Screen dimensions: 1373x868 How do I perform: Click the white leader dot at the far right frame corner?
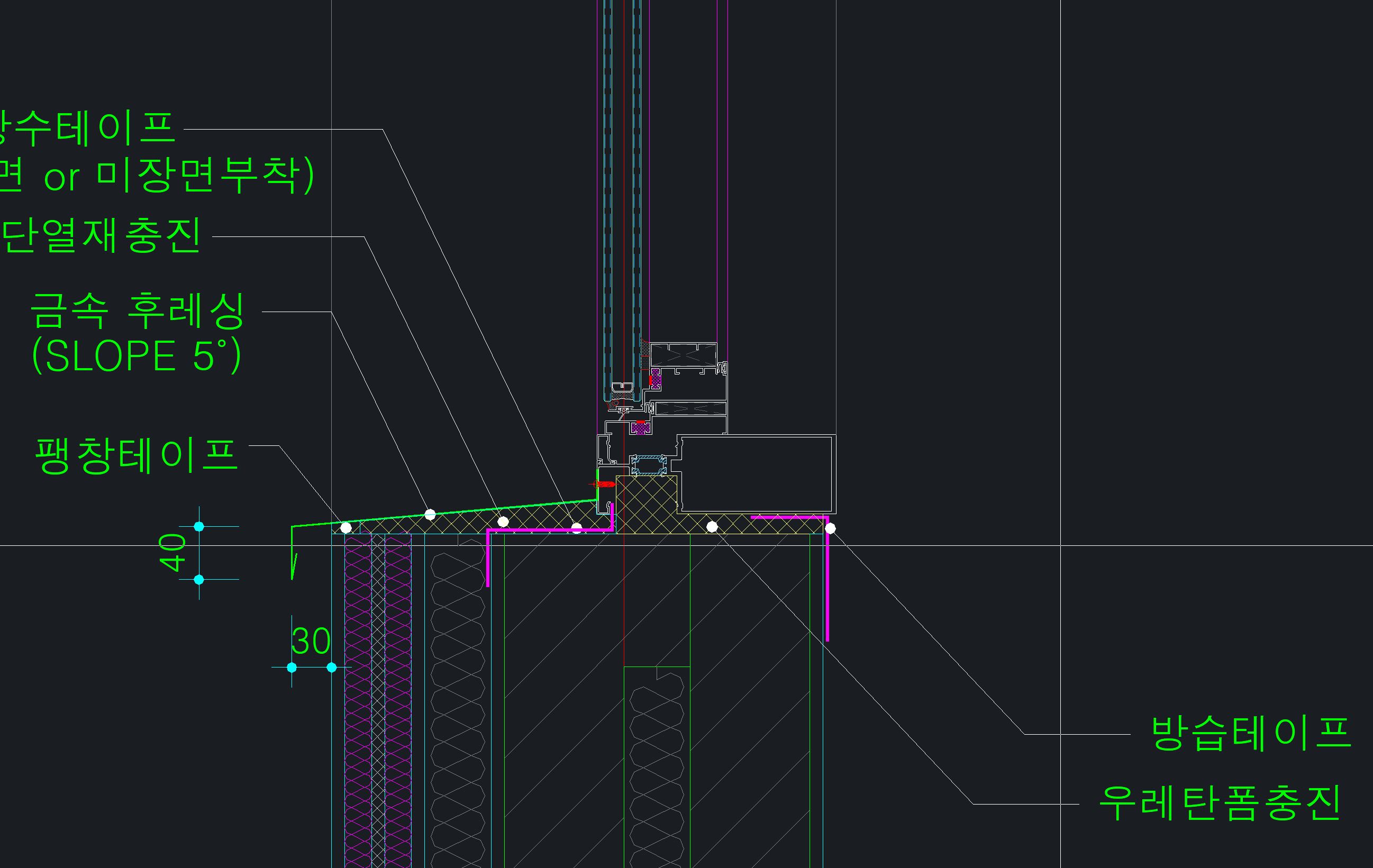pos(830,529)
